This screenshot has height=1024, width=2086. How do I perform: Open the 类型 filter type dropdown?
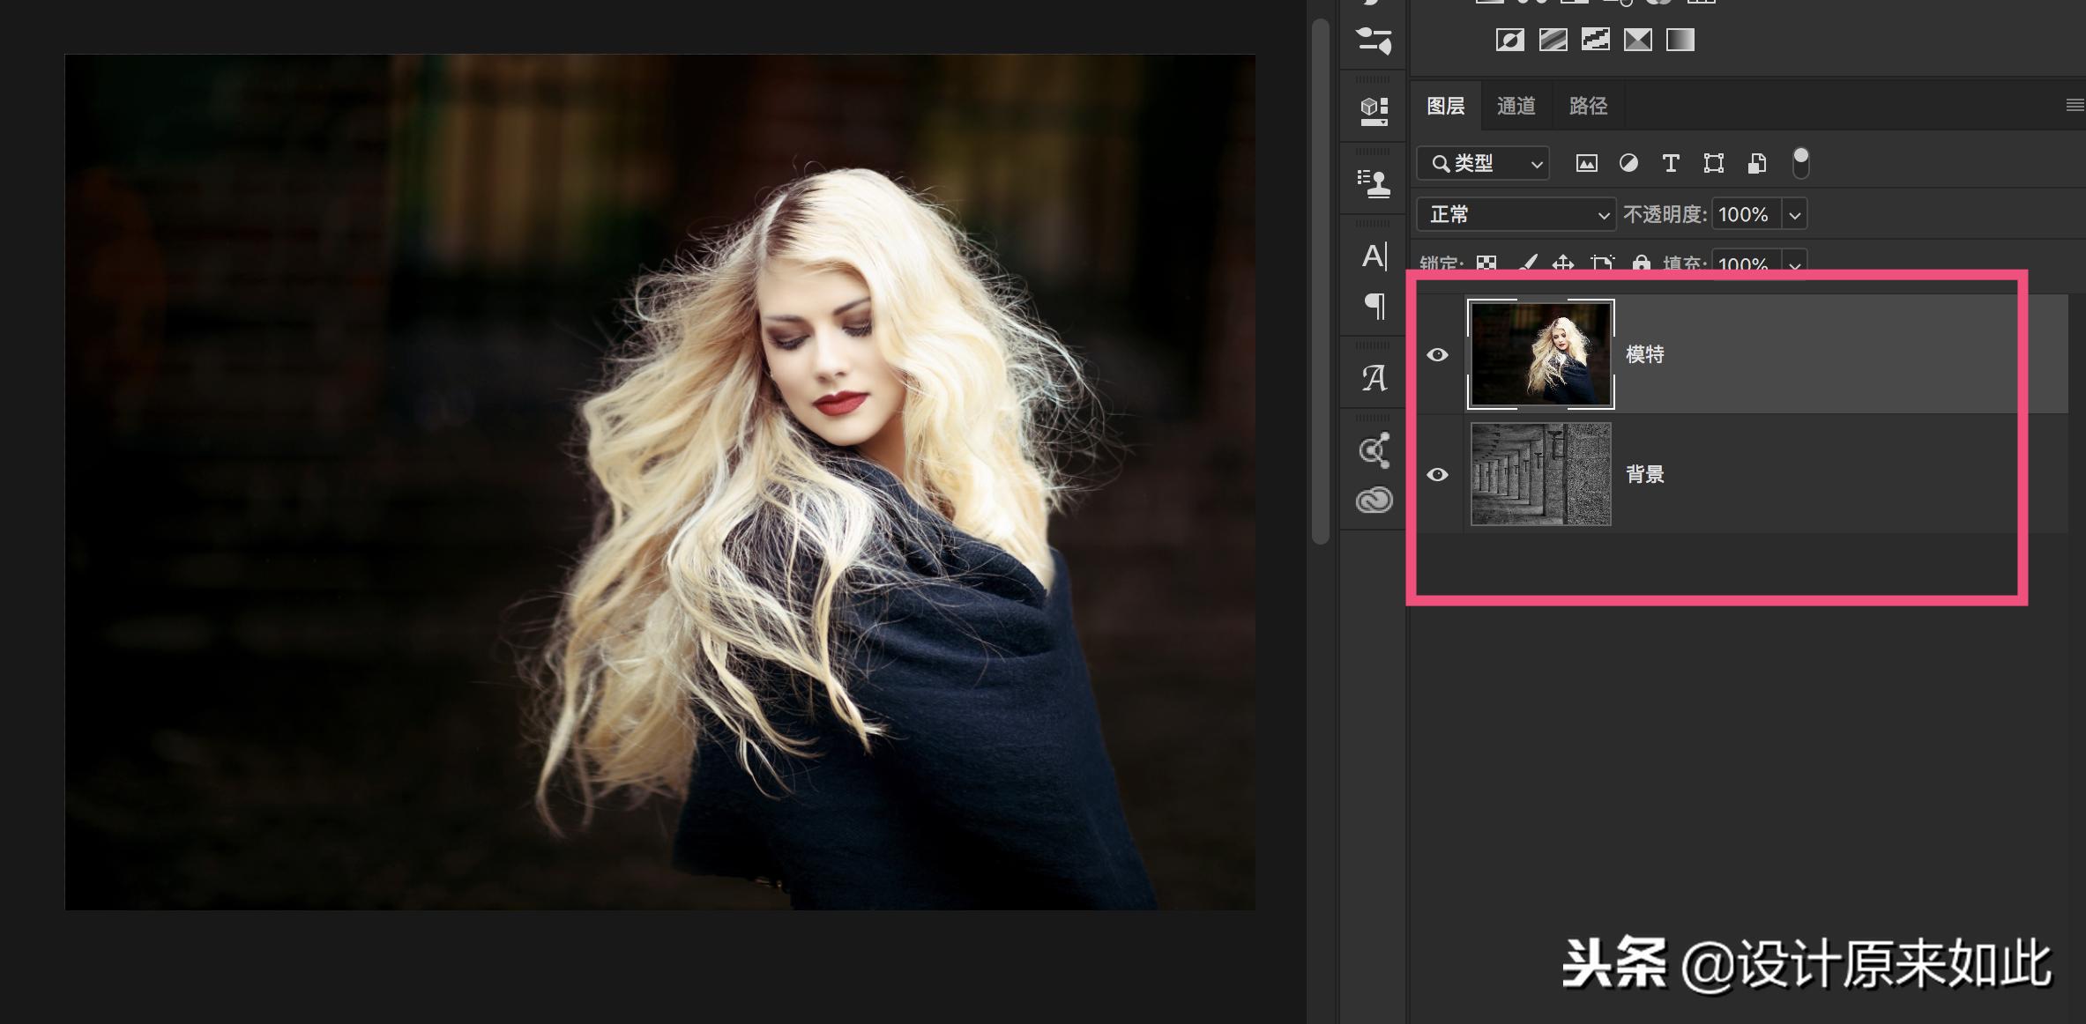coord(1483,163)
